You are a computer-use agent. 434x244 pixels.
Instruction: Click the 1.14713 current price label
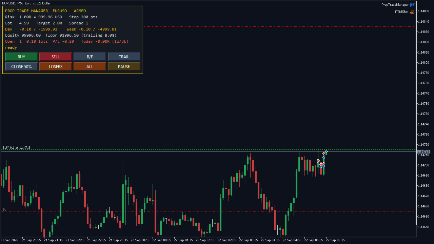(x=423, y=151)
